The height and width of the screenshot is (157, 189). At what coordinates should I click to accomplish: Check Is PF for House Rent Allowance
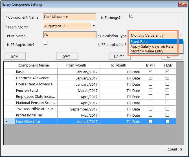click(150, 84)
